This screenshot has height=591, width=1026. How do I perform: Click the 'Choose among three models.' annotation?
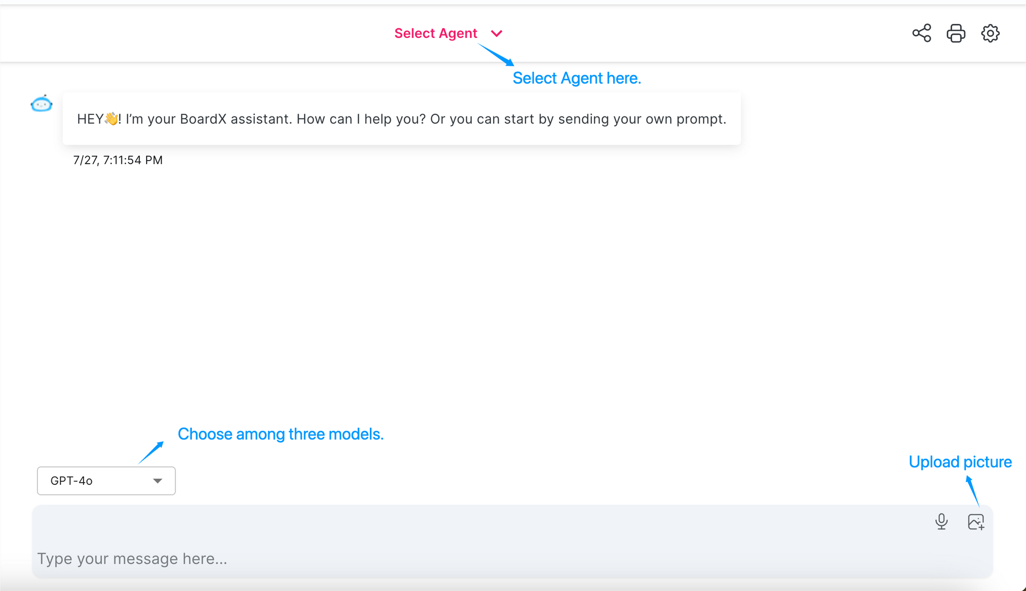[281, 434]
